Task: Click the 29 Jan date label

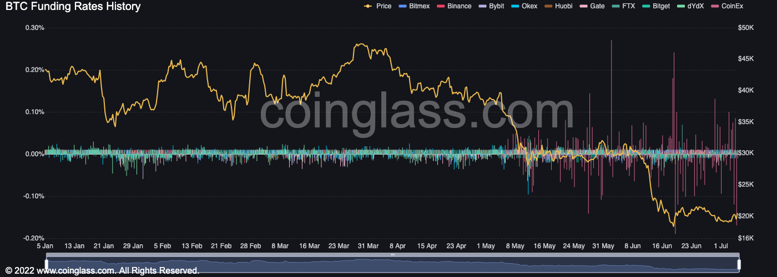Action: point(133,246)
